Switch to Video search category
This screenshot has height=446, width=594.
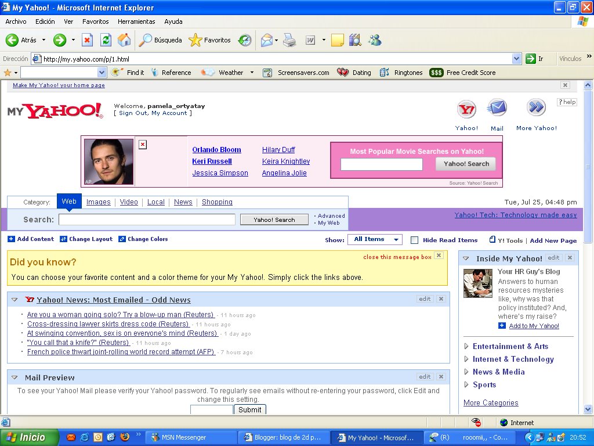point(129,202)
